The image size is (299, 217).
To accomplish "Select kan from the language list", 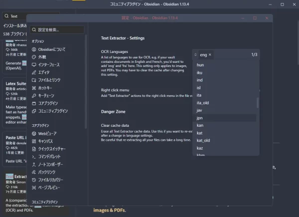I will (x=224, y=125).
